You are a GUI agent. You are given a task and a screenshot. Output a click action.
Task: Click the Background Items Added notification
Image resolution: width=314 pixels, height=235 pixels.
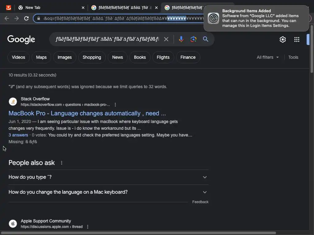tap(256, 18)
